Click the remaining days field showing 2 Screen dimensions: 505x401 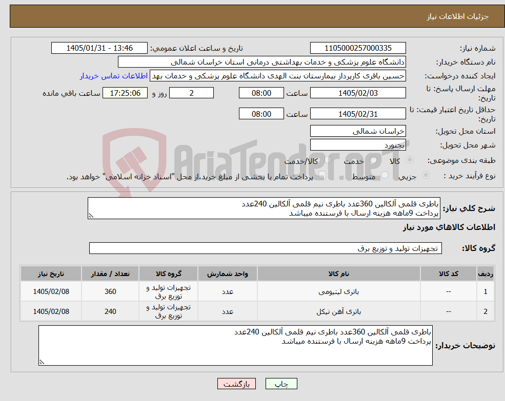191,93
